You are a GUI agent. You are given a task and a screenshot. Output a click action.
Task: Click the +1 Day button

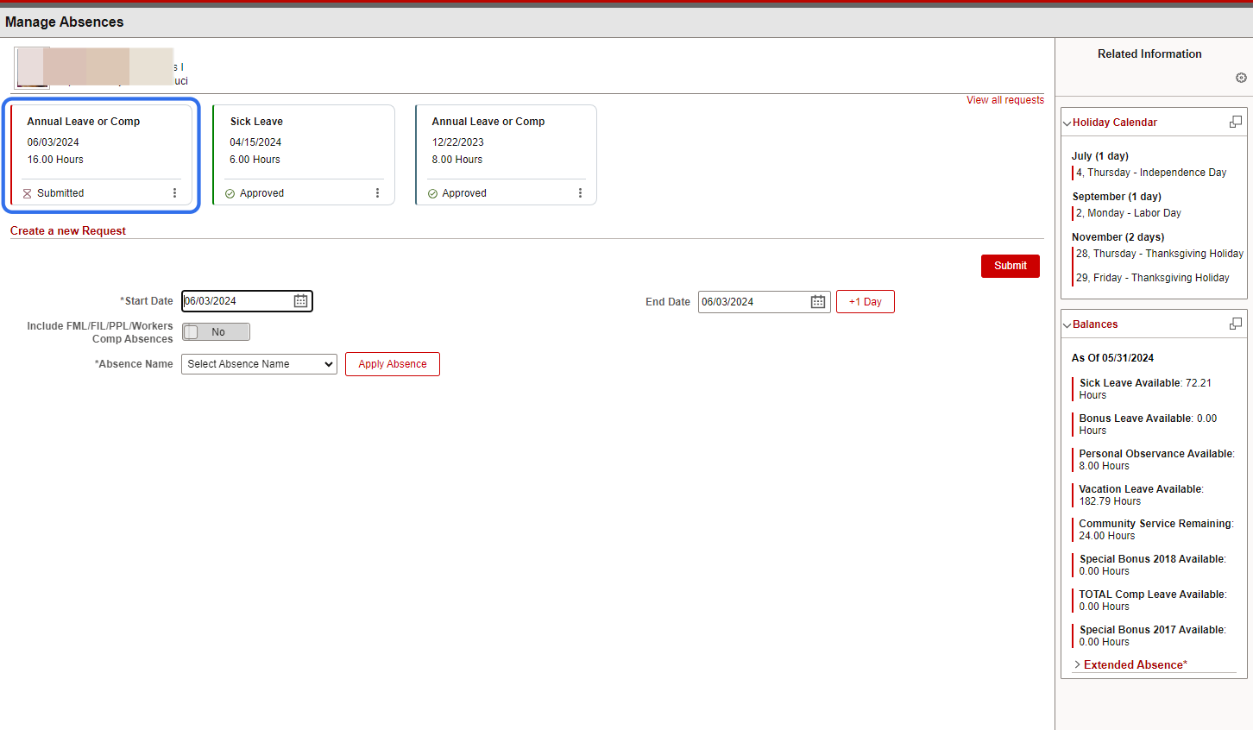[x=866, y=302]
